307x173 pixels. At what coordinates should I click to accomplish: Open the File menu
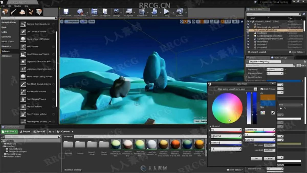[x=3, y=6]
